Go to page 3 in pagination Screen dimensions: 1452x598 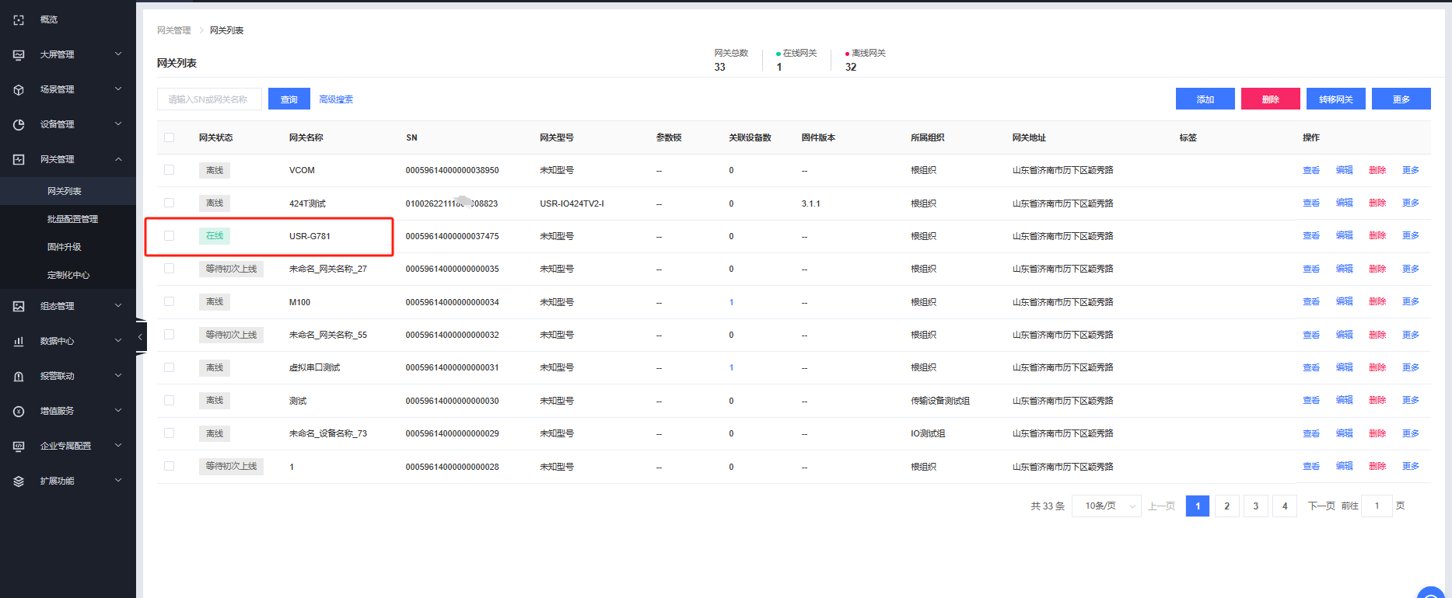[x=1255, y=506]
